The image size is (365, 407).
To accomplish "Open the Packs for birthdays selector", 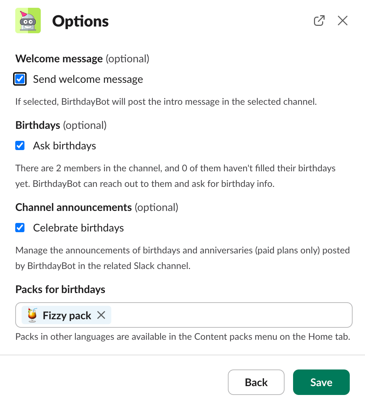I will 230,315.
